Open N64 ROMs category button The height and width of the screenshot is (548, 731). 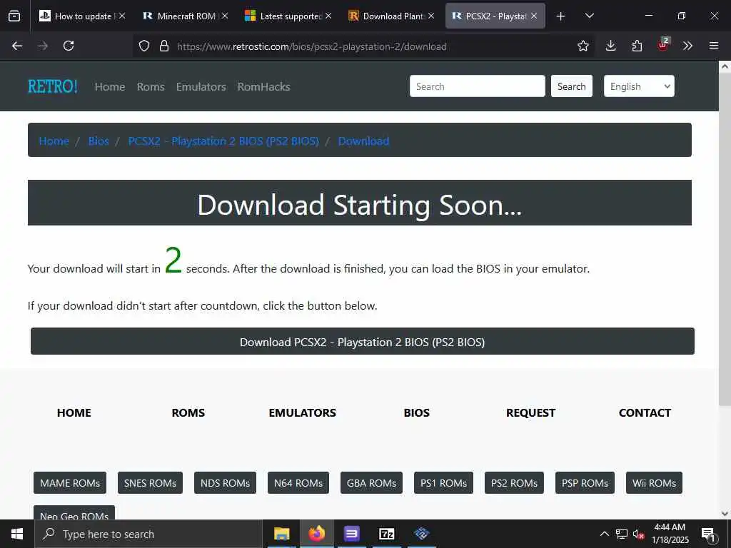298,483
